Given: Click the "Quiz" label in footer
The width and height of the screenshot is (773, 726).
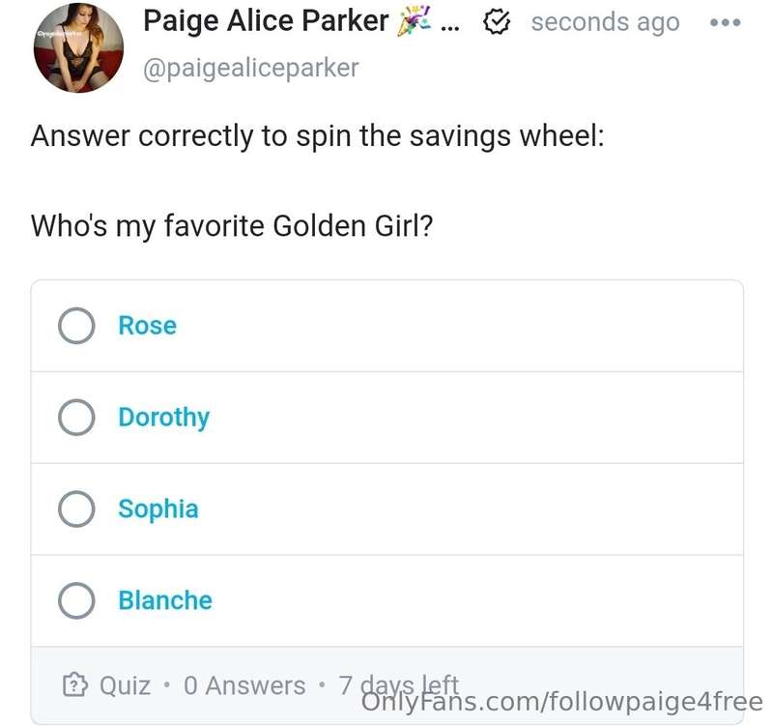Looking at the screenshot, I should (x=126, y=686).
